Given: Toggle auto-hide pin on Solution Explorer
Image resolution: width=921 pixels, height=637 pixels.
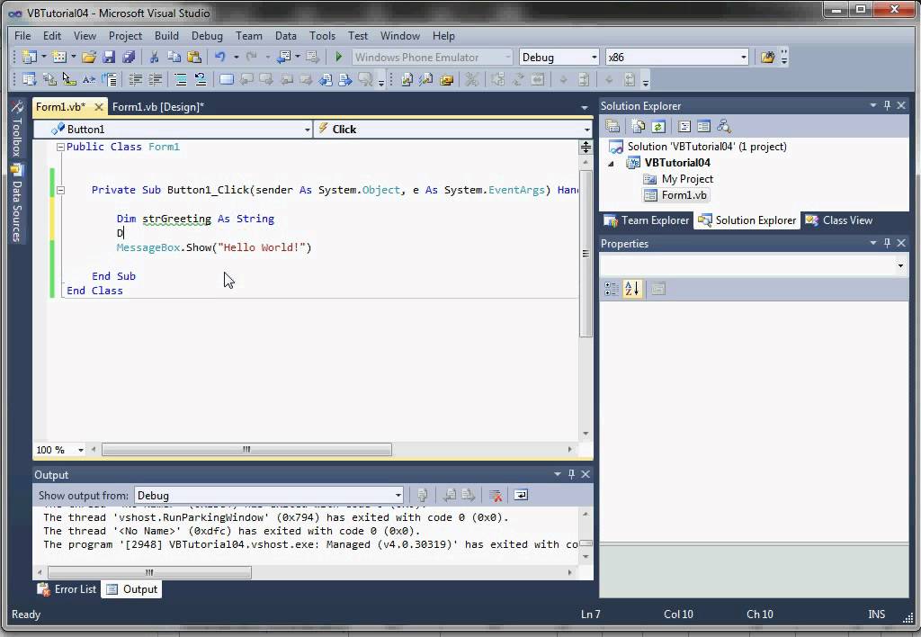Looking at the screenshot, I should click(887, 106).
